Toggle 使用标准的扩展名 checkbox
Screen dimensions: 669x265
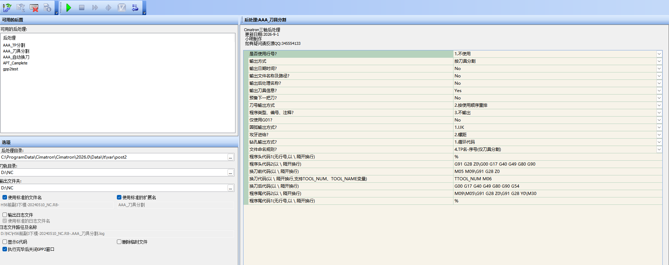tap(119, 197)
